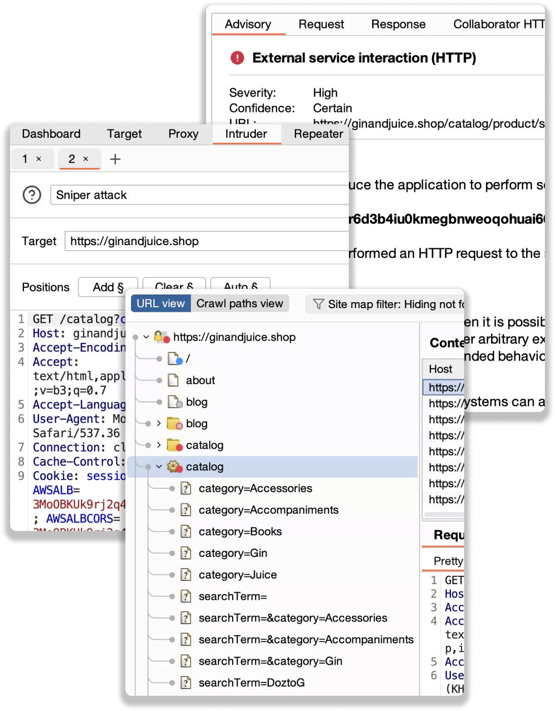Close Intruder attack tab 2
555x711 pixels.
coord(86,159)
